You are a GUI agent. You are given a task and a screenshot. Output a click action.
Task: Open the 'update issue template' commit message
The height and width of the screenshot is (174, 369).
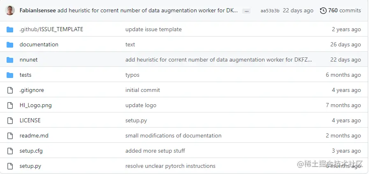click(153, 30)
